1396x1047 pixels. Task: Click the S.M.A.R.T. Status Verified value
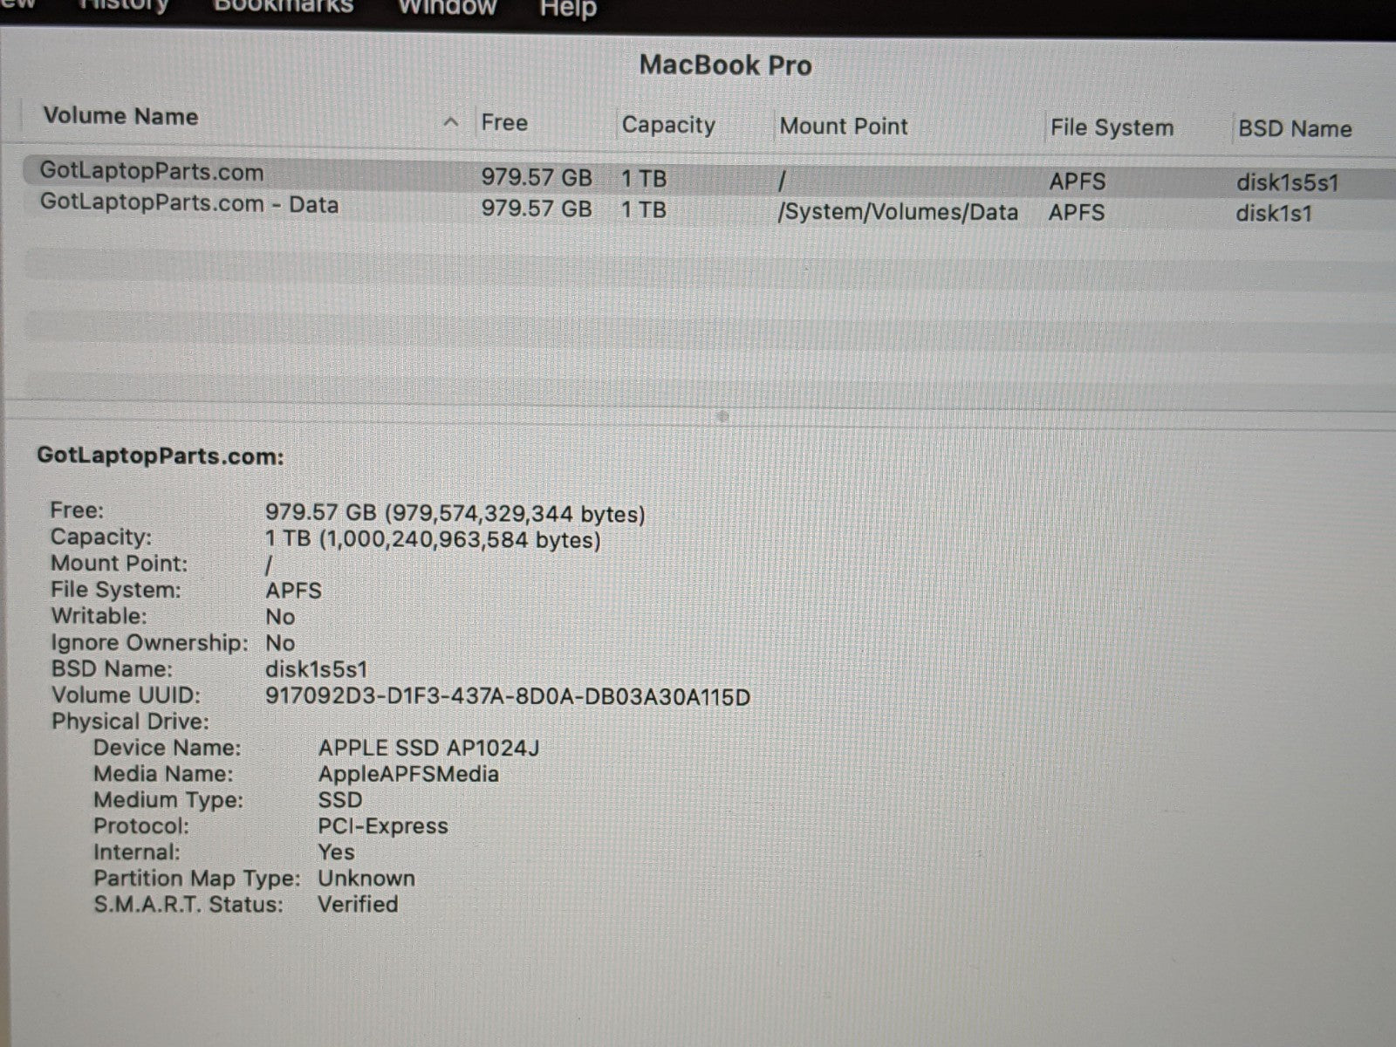pos(358,904)
